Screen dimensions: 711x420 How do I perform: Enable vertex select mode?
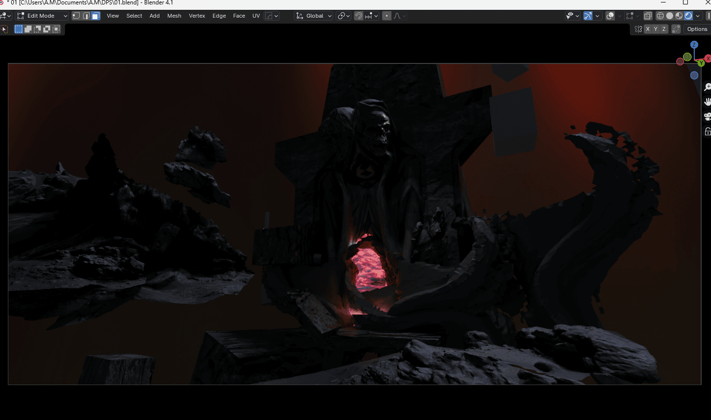(x=76, y=16)
